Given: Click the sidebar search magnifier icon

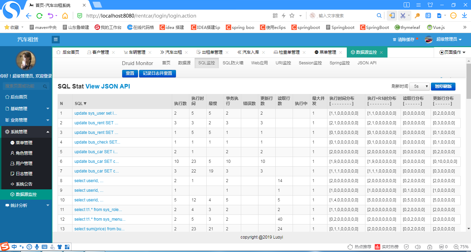Looking at the screenshot, I should (x=45, y=86).
